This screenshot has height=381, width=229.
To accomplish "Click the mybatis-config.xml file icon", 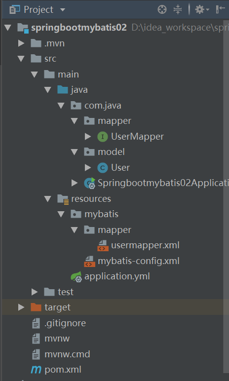I will (x=89, y=261).
